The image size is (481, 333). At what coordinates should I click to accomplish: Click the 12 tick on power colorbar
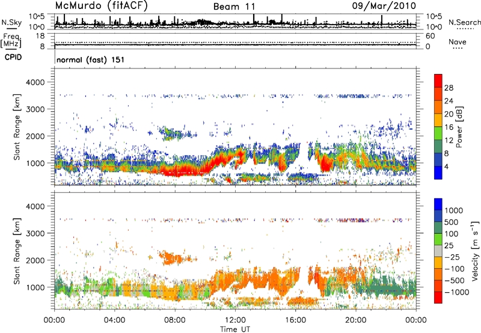(x=449, y=141)
